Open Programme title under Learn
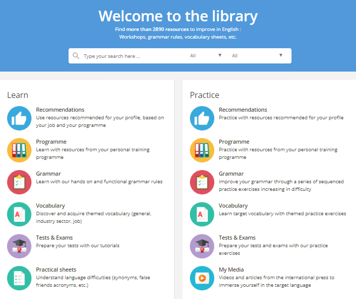 click(x=51, y=142)
